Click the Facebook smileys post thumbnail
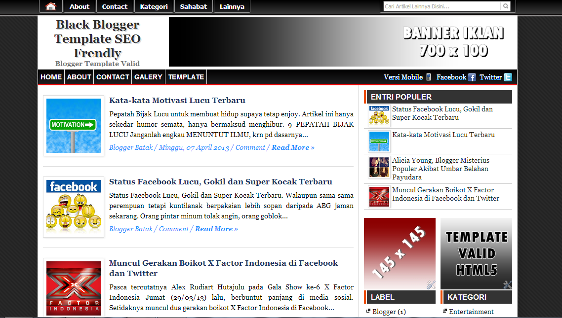Screen dimensions: 562x318 (x=74, y=207)
